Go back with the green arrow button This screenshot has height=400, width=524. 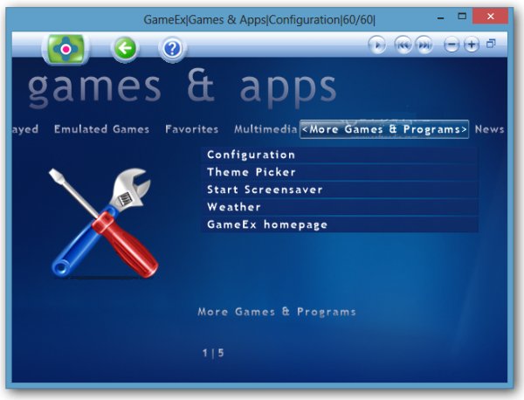(x=125, y=49)
